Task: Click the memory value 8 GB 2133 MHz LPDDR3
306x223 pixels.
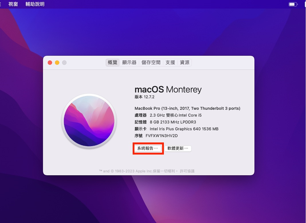Action: pos(173,122)
